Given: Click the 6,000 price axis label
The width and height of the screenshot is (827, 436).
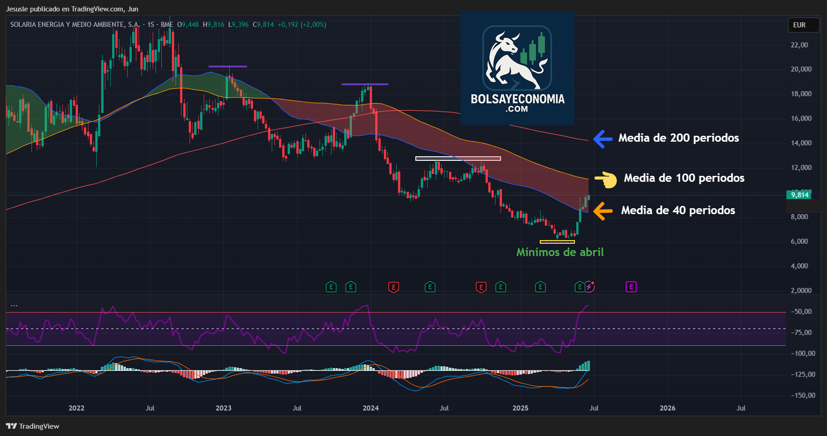Looking at the screenshot, I should click(799, 241).
